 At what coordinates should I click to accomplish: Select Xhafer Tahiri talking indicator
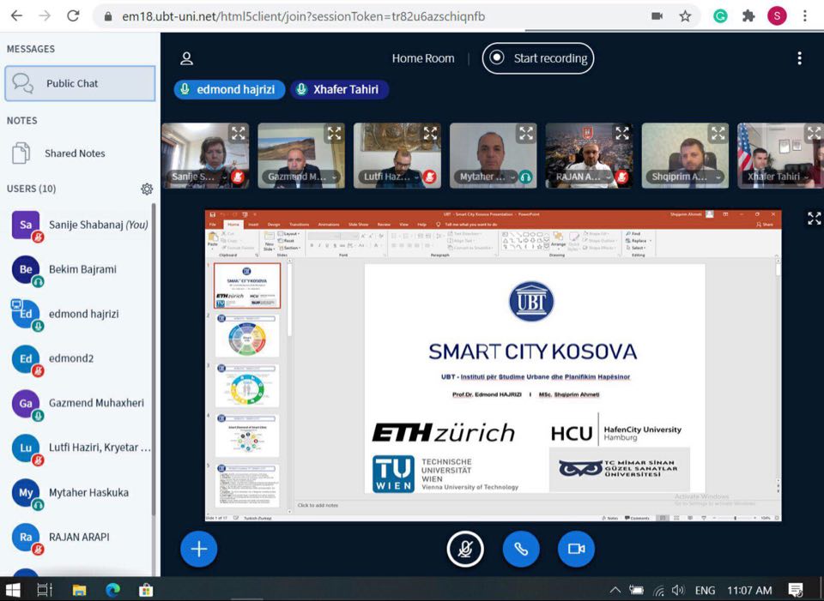coord(340,89)
